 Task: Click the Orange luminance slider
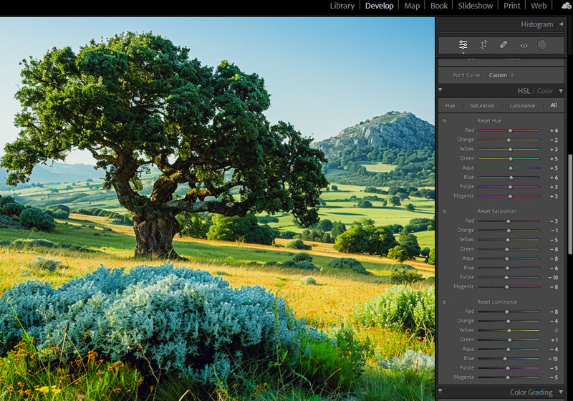509,321
